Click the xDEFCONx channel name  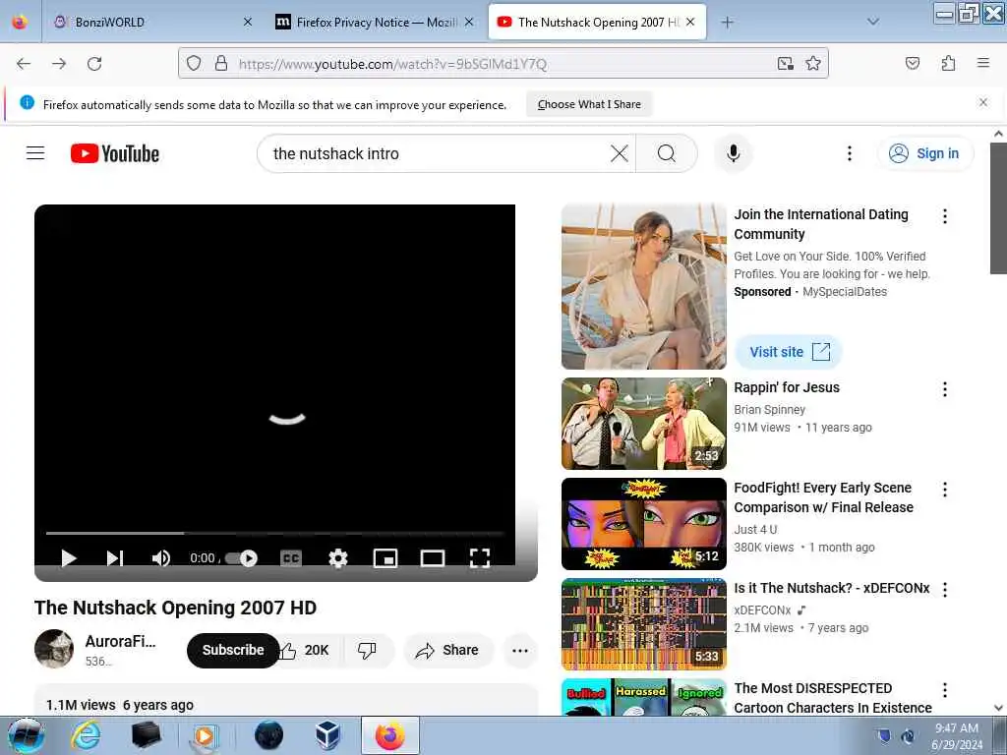pos(762,610)
